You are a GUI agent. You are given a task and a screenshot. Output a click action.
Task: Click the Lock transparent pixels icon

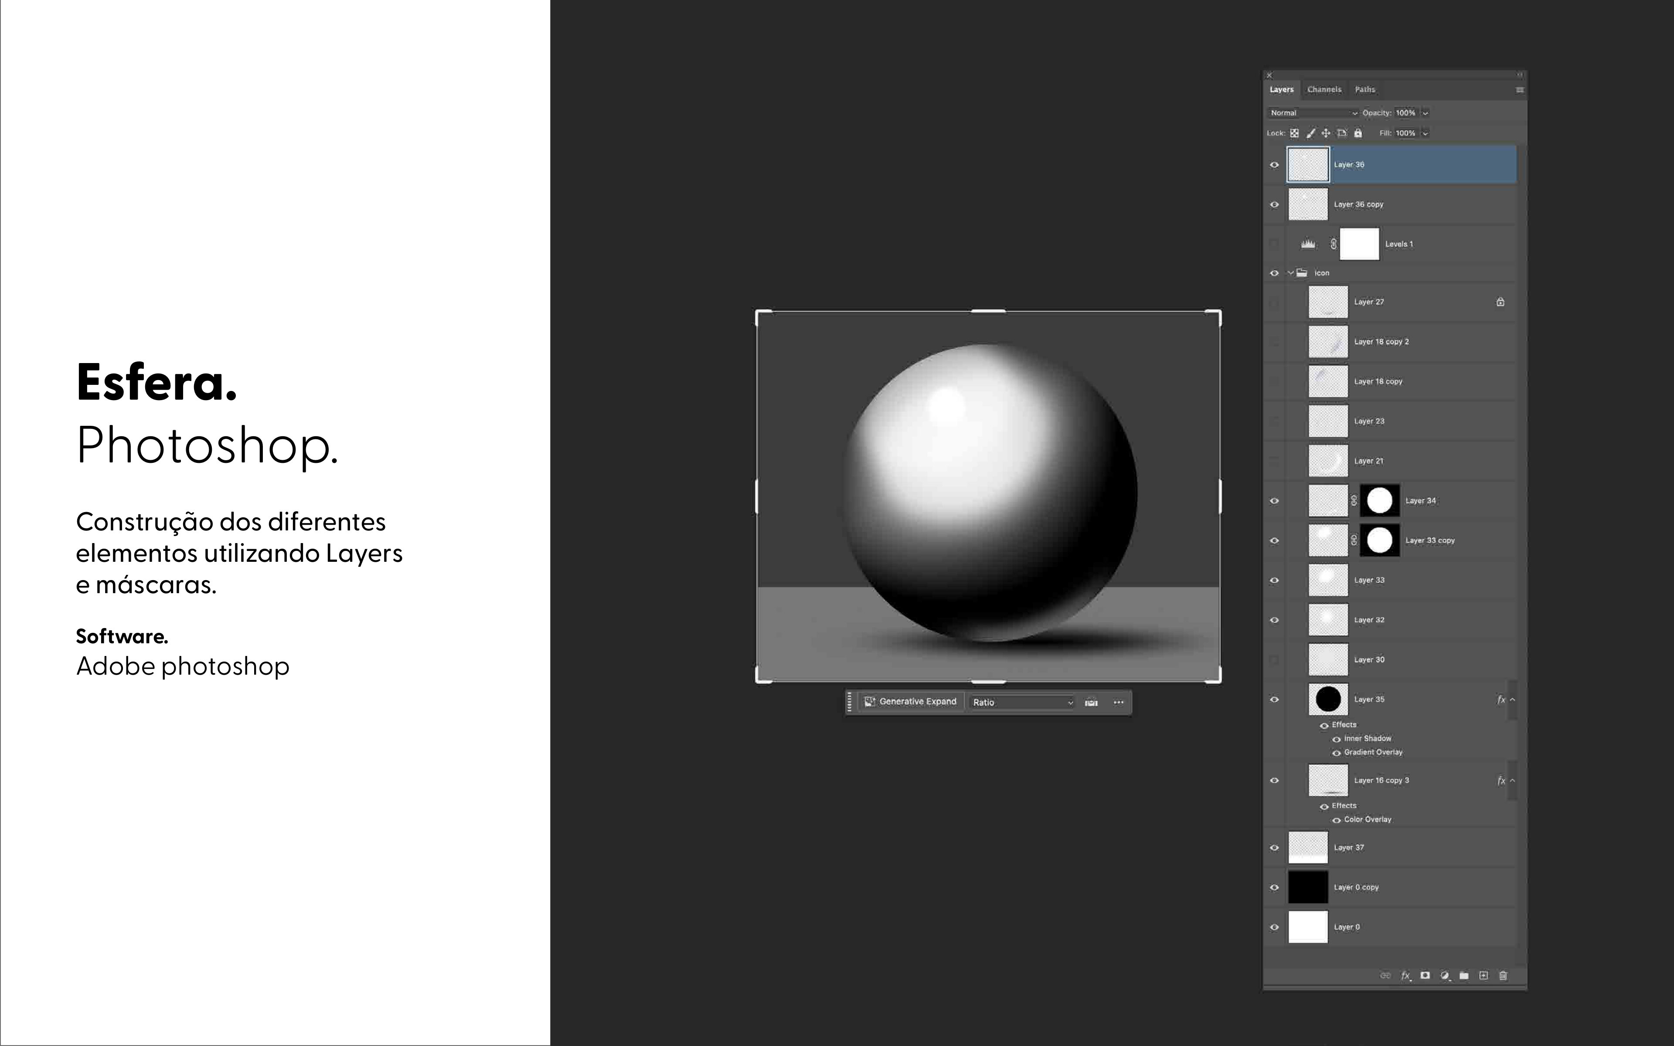tap(1294, 133)
